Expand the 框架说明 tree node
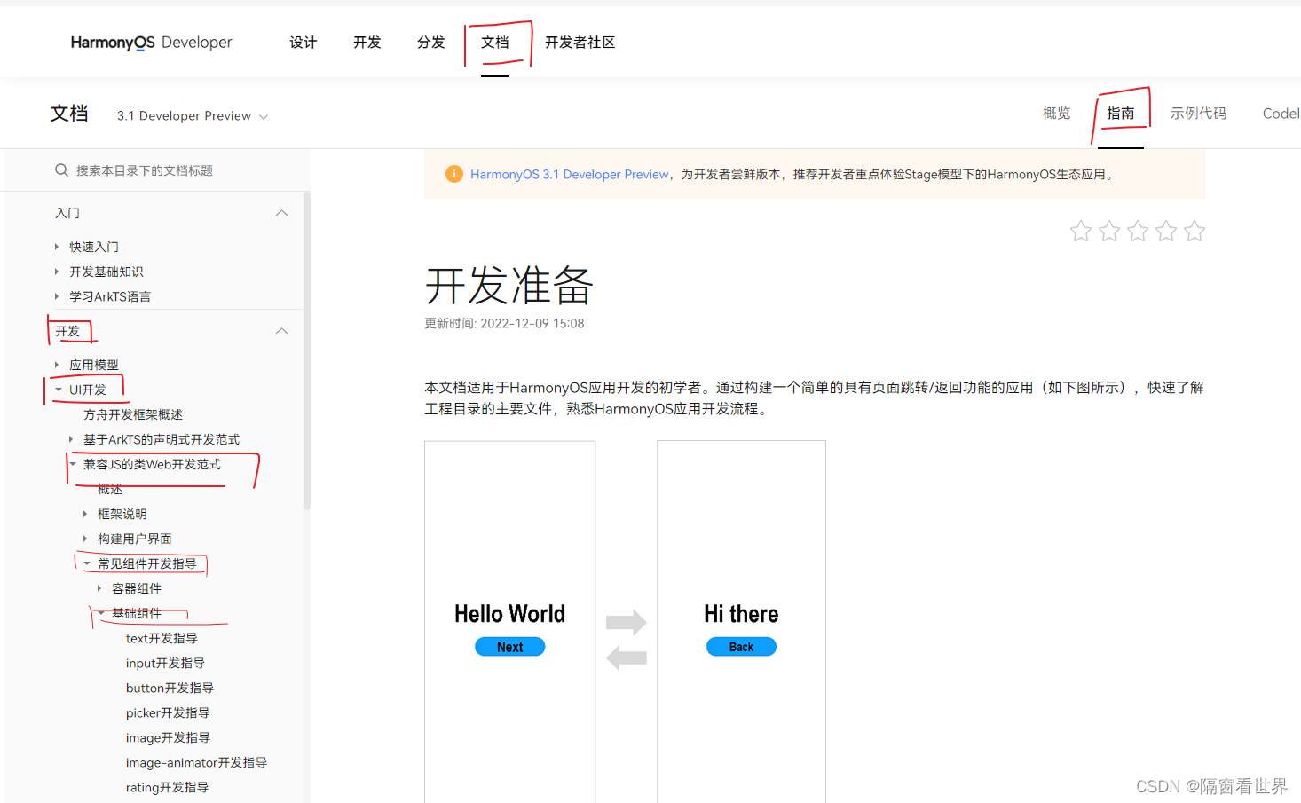Viewport: 1301px width, 803px height. (85, 514)
